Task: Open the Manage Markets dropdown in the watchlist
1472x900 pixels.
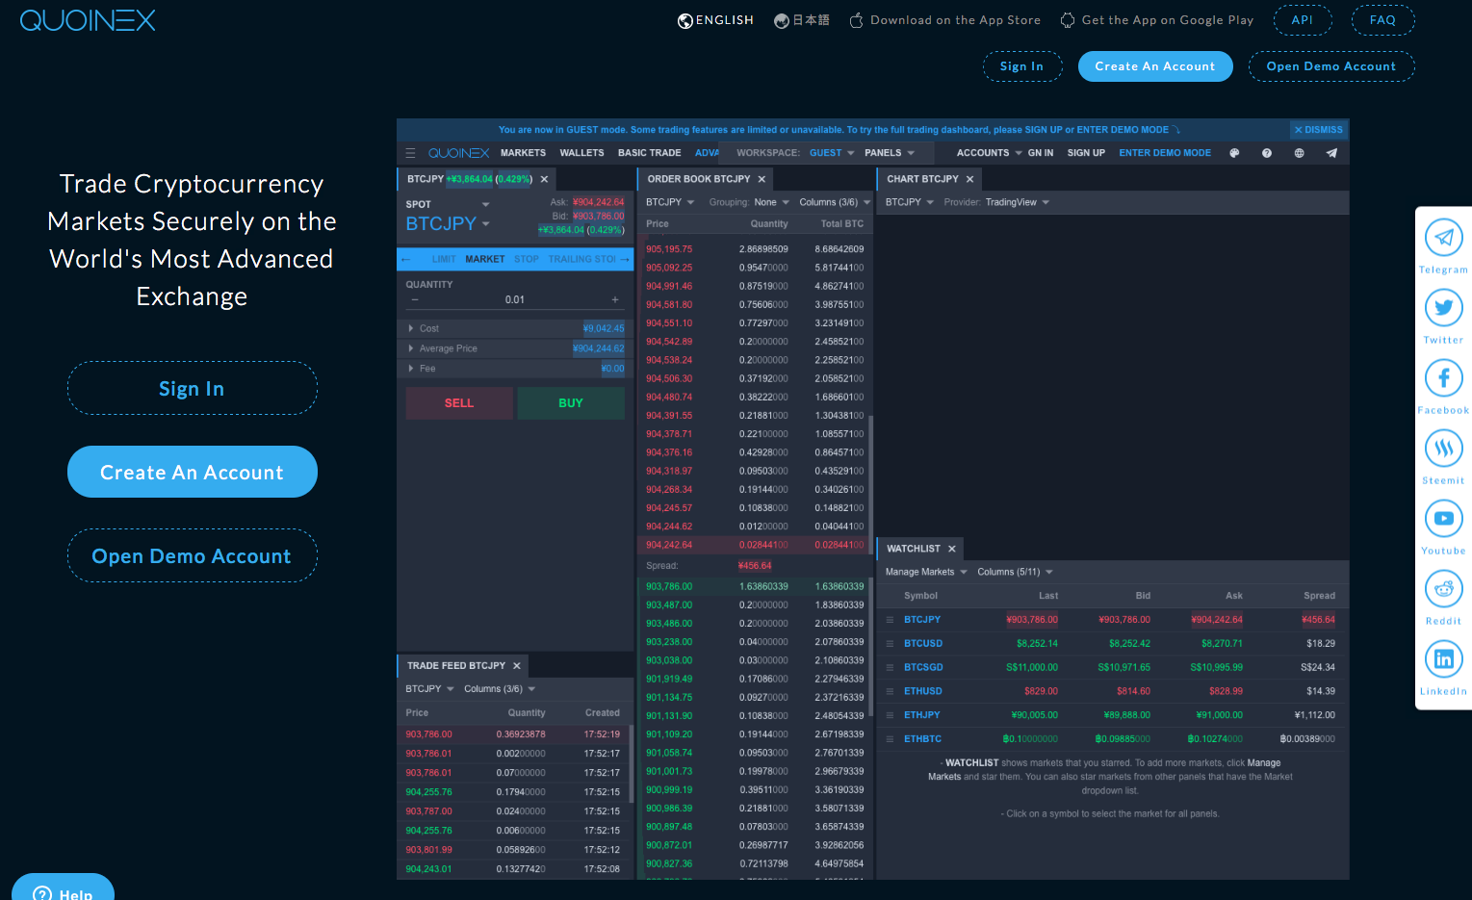Action: (x=926, y=572)
